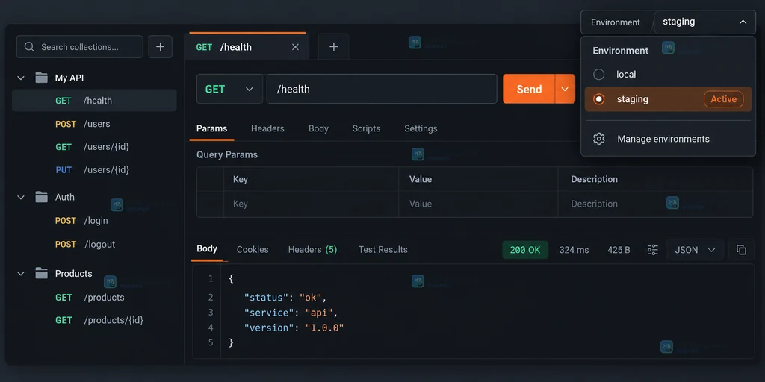The image size is (765, 382).
Task: Open the Settings tab
Action: click(x=421, y=128)
